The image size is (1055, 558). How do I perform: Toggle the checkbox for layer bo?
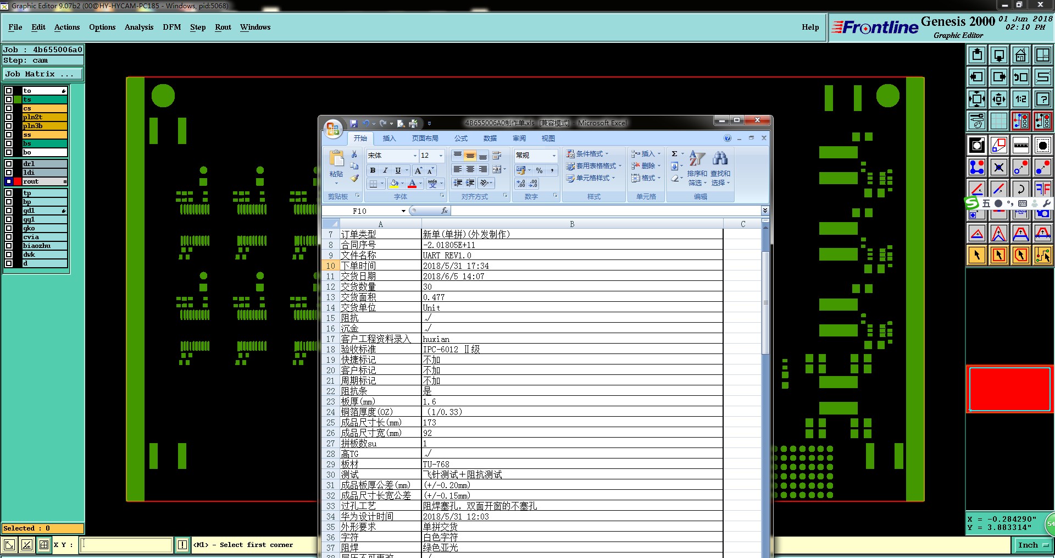pos(9,152)
